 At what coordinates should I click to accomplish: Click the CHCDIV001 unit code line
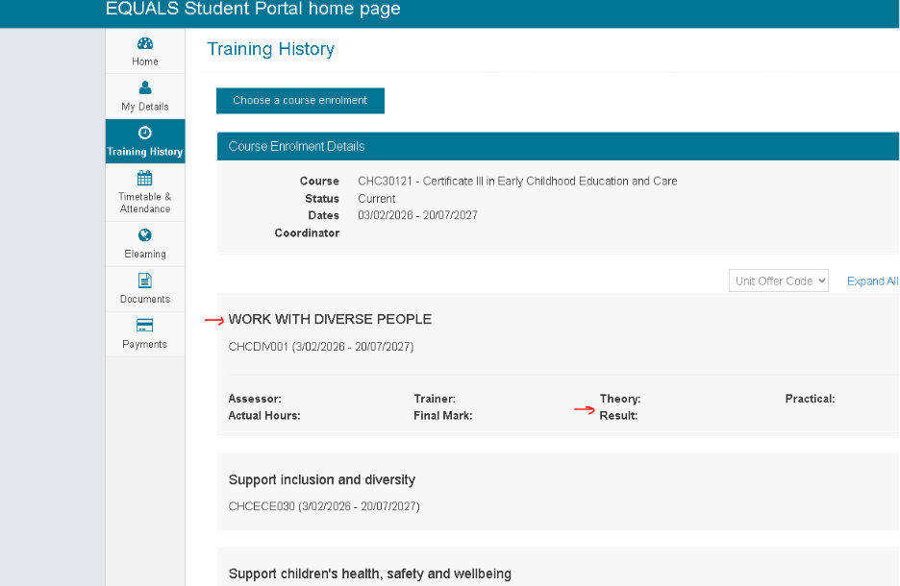pyautogui.click(x=321, y=346)
